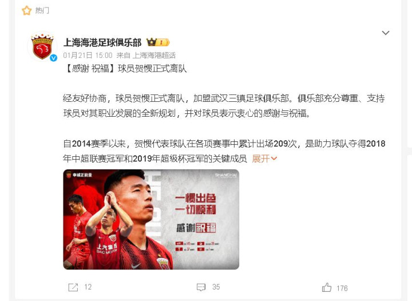
Task: Open the Shanghai Port FC avatar
Action: (42, 46)
